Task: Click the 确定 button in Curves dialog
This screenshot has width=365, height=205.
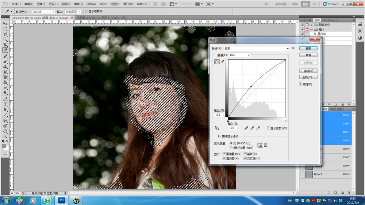Action: coord(308,48)
